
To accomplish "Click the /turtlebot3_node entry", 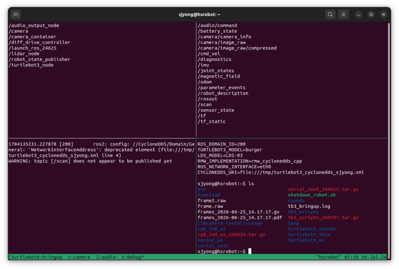I will coord(31,65).
